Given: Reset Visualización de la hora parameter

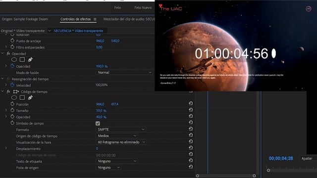Looking at the screenshot, I should (x=191, y=141).
